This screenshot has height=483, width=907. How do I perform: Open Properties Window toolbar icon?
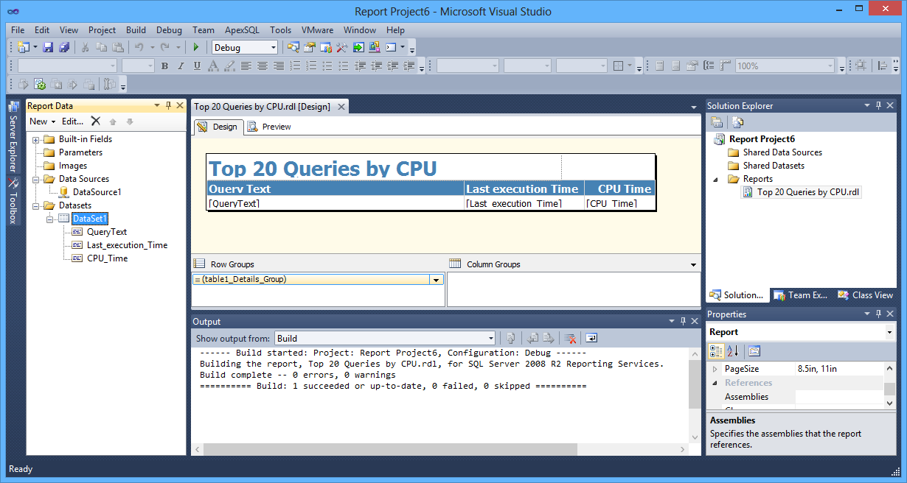pyautogui.click(x=309, y=47)
